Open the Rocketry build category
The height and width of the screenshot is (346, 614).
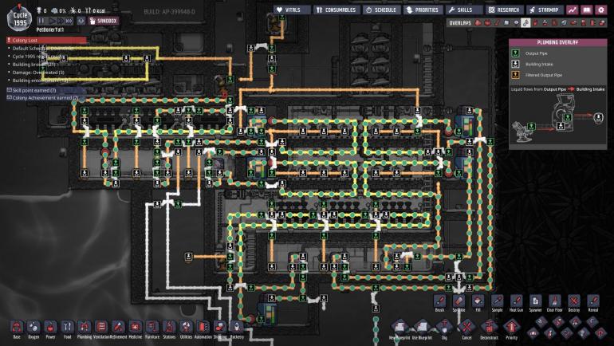click(237, 327)
